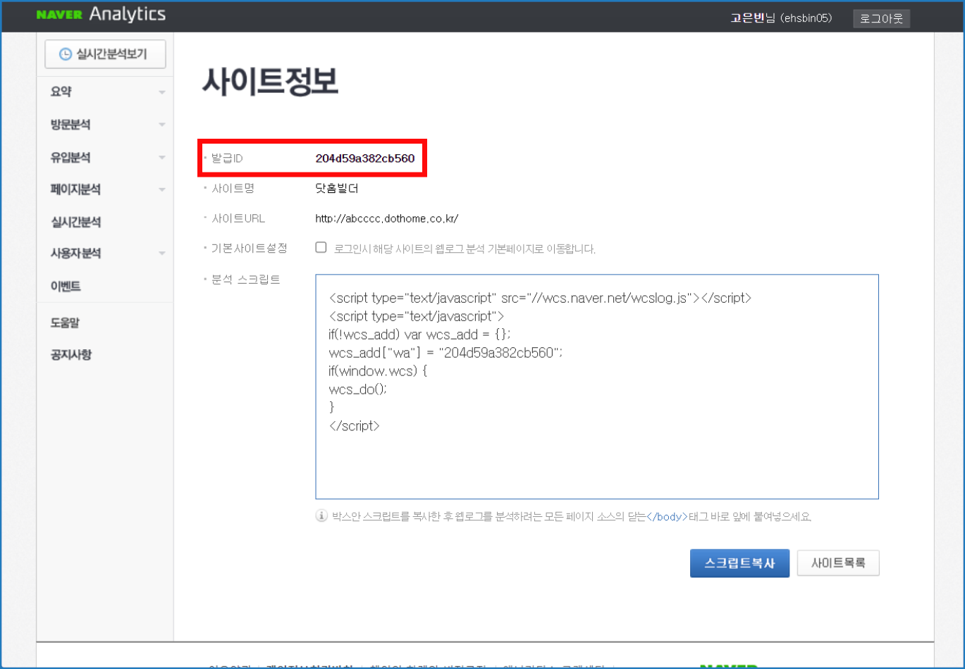
Task: Enable the 기본사이트설정 checkbox
Action: tap(321, 247)
